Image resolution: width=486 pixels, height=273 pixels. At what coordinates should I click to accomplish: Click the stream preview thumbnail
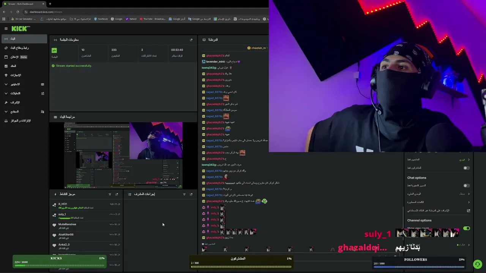point(123,155)
